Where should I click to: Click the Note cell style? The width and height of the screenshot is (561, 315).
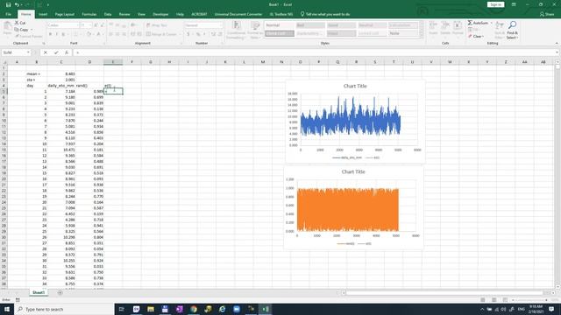click(403, 33)
